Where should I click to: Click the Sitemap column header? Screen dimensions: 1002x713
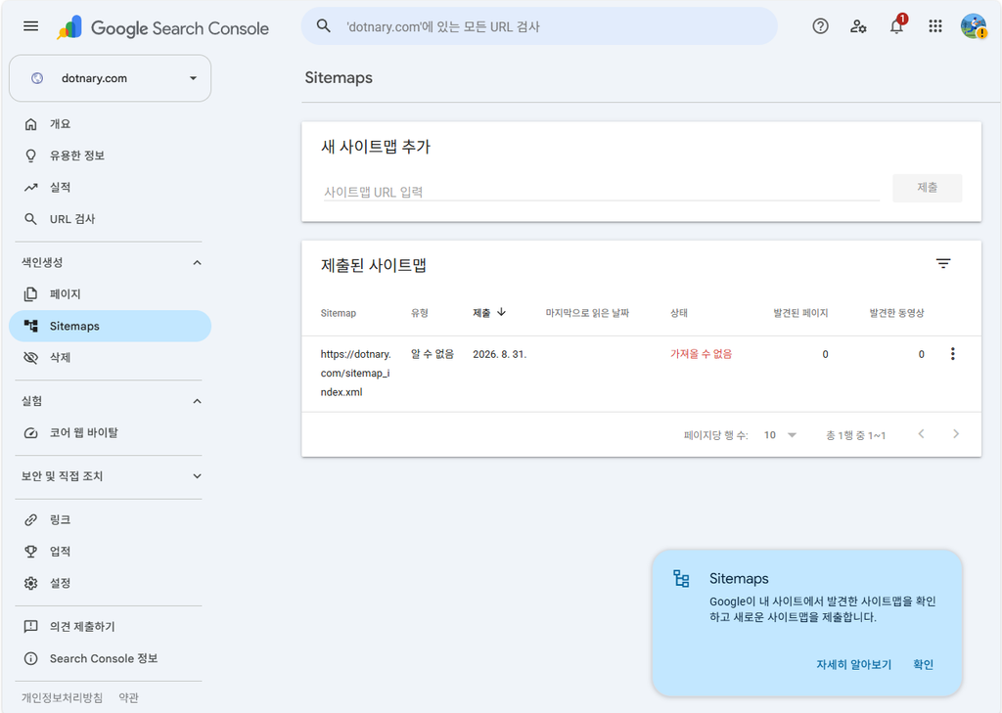coord(338,313)
